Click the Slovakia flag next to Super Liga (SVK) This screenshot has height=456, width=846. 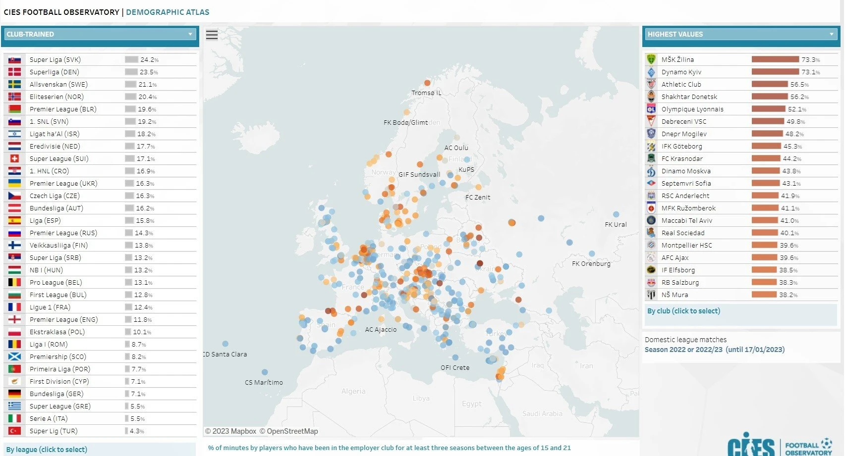[14, 59]
